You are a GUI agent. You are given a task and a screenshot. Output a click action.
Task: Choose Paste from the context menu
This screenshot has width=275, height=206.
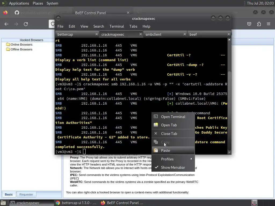[173, 150]
